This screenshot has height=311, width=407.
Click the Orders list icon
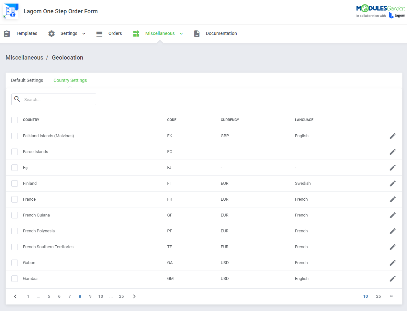coord(99,33)
